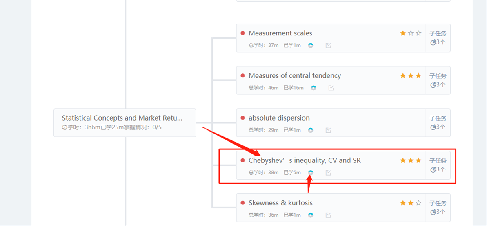The image size is (487, 226).
Task: Click the three-star rating on Measures of central tendency
Action: pyautogui.click(x=411, y=76)
